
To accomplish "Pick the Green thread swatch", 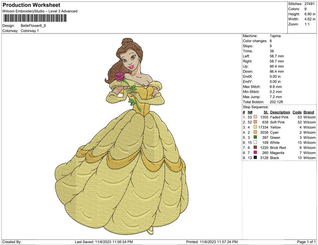I will pos(255,138).
